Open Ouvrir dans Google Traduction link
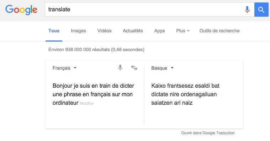The height and width of the screenshot is (141, 270). [x=208, y=133]
